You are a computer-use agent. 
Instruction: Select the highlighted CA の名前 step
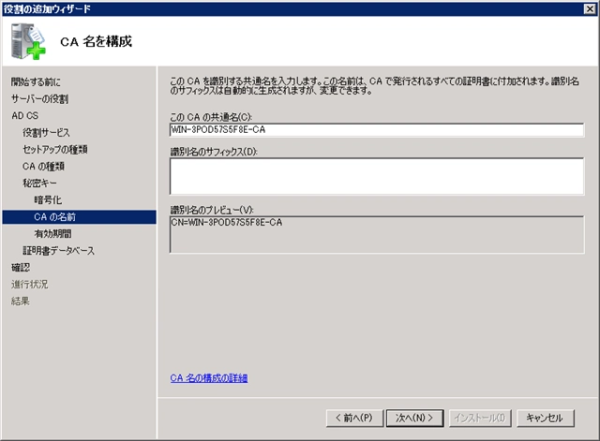tap(79, 216)
